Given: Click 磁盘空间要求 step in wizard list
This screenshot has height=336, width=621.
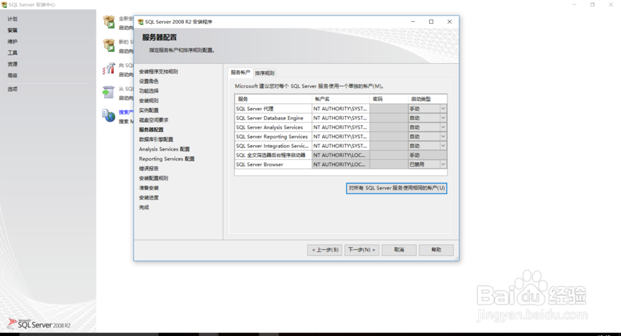Looking at the screenshot, I should pyautogui.click(x=153, y=120).
